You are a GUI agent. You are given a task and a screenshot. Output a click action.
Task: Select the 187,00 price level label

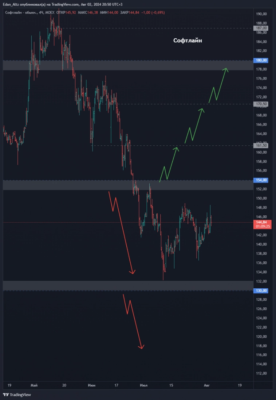[x=261, y=28]
